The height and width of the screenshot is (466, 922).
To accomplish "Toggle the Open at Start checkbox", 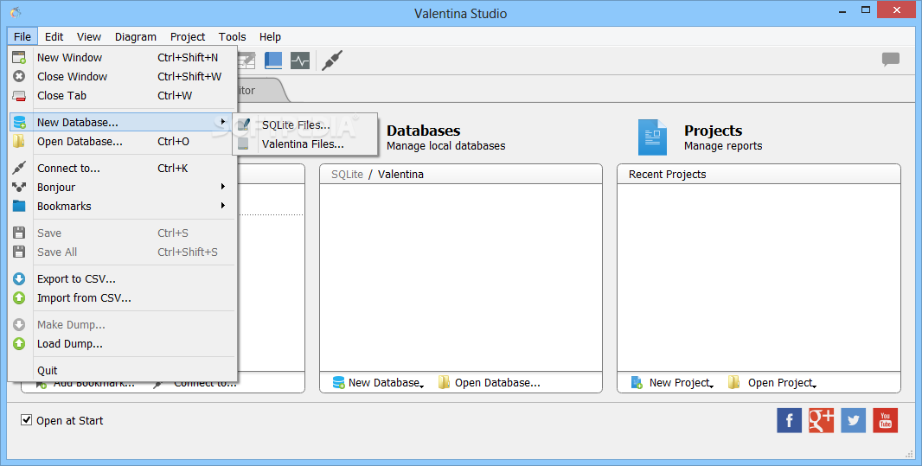I will tap(26, 419).
